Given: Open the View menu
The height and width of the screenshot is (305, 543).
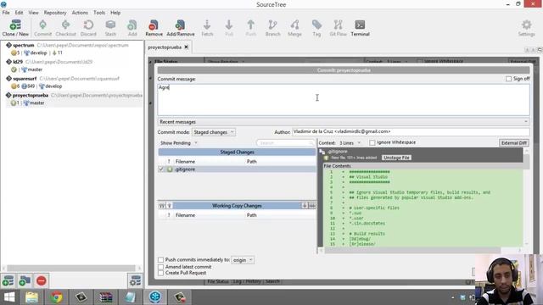Looking at the screenshot, I should pos(33,13).
